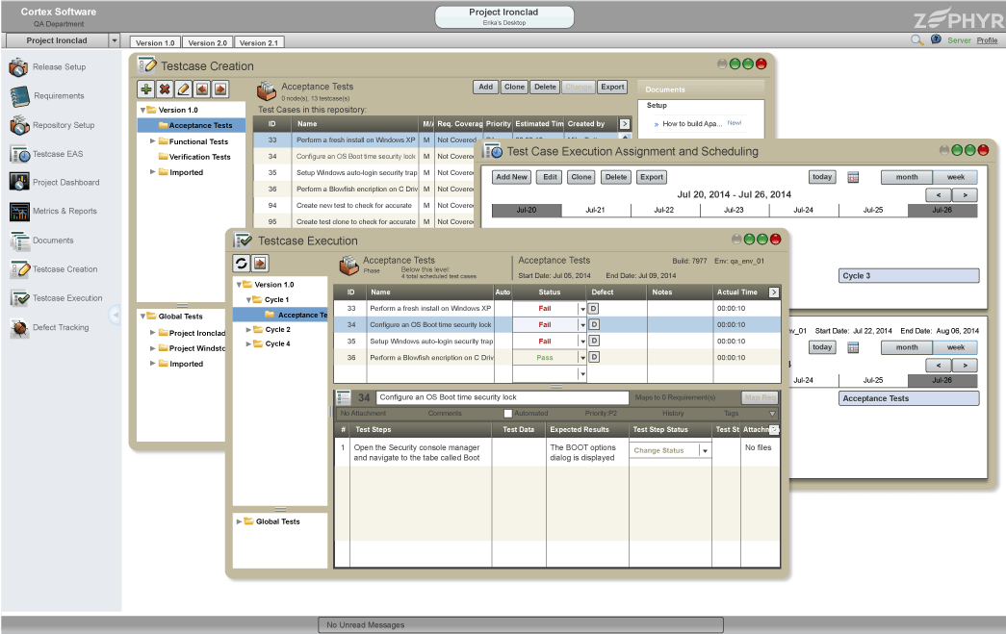Select Acceptance Tests schedule bar in lower calendar
This screenshot has width=1006, height=634.
(909, 398)
